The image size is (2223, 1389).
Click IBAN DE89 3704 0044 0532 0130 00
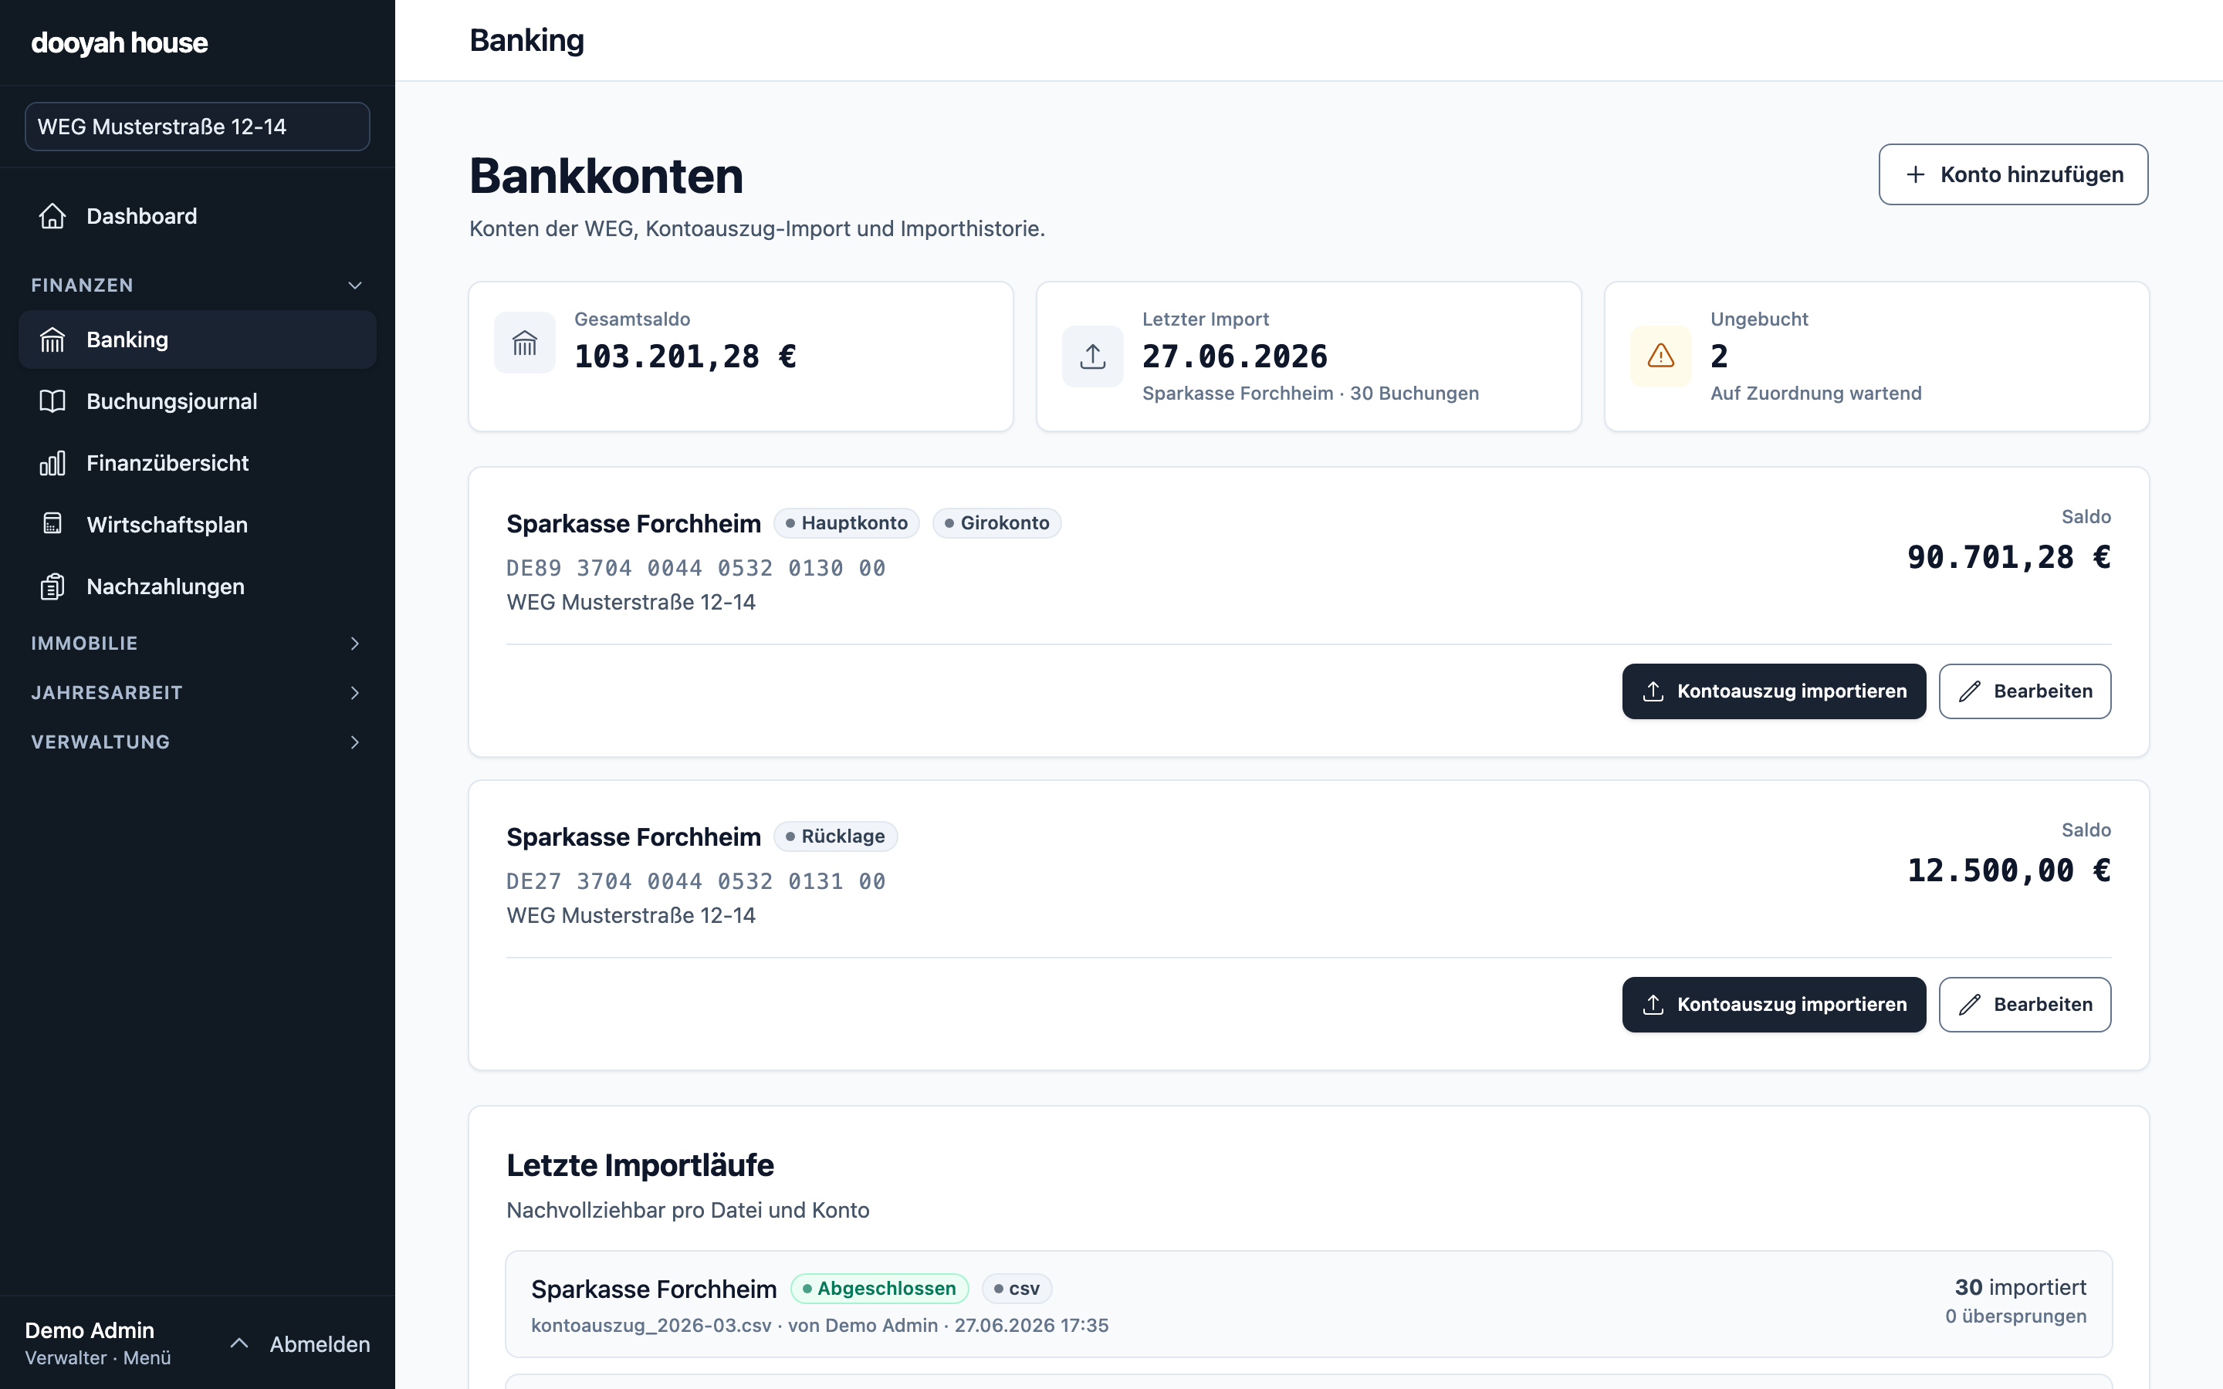695,568
